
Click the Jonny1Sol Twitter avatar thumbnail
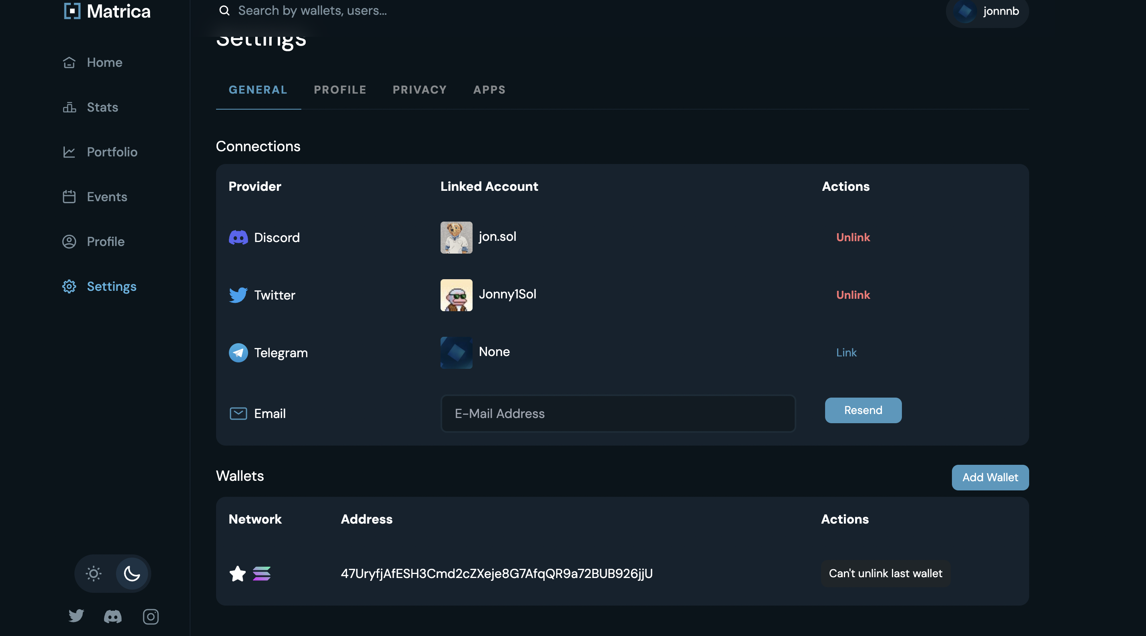coord(457,295)
